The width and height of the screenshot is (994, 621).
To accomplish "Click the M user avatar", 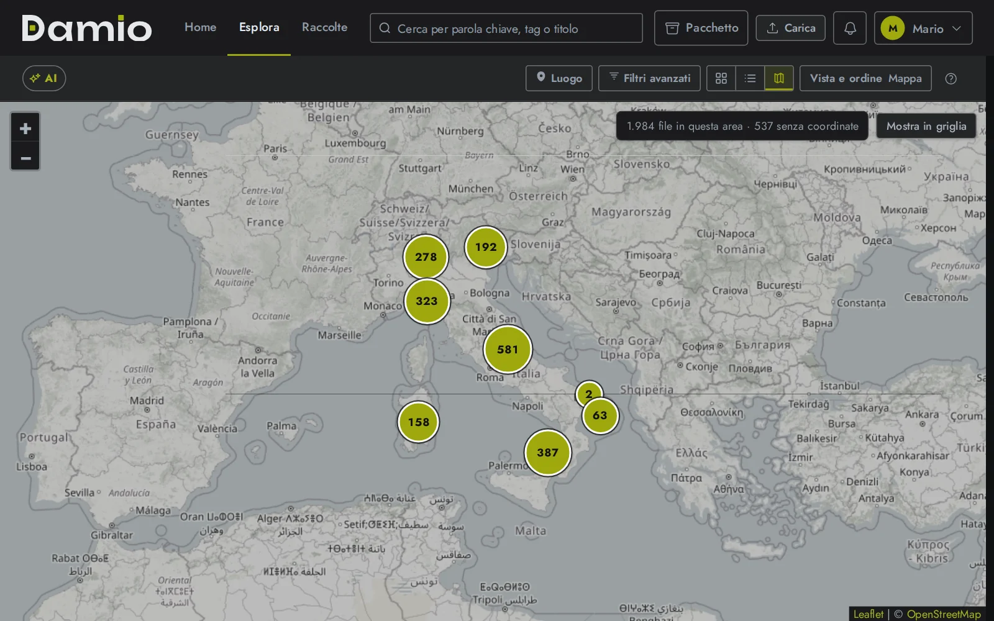I will (893, 28).
